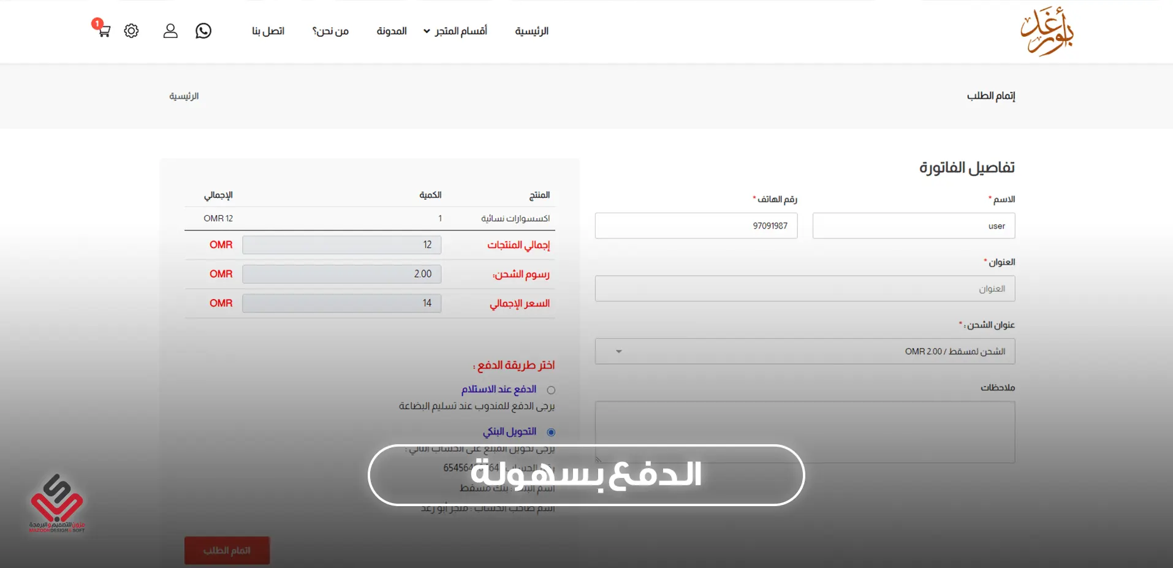Go to الرئيسية in navigation menu
This screenshot has width=1173, height=568.
(531, 31)
